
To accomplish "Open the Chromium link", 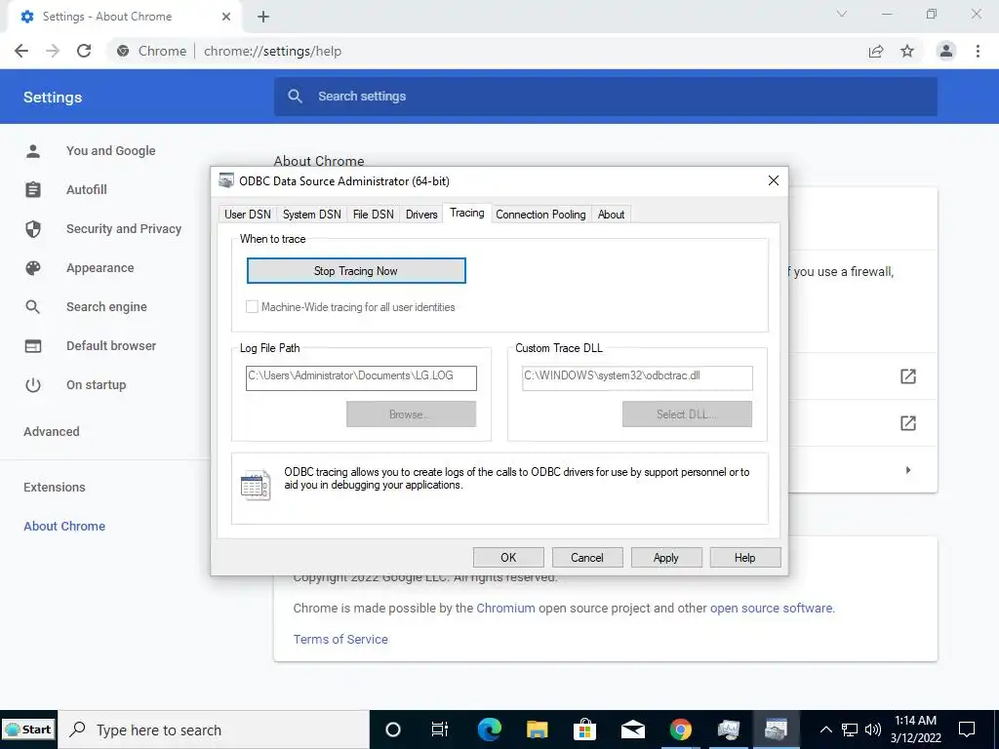I will (x=506, y=609).
